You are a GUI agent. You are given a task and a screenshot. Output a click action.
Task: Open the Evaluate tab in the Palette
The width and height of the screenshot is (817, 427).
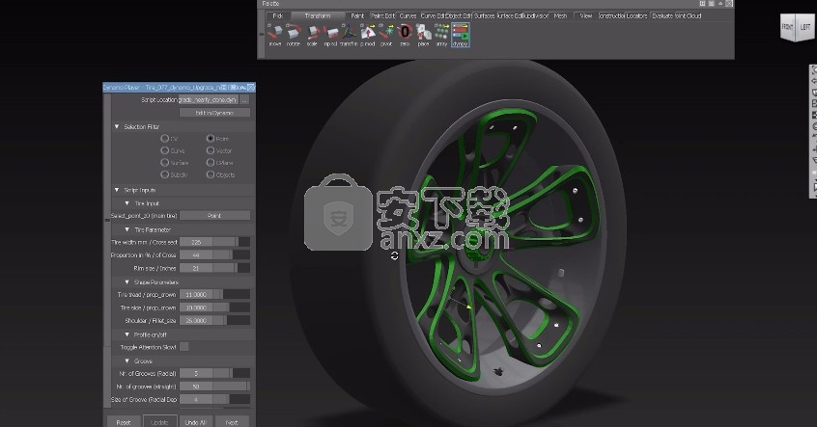click(662, 15)
